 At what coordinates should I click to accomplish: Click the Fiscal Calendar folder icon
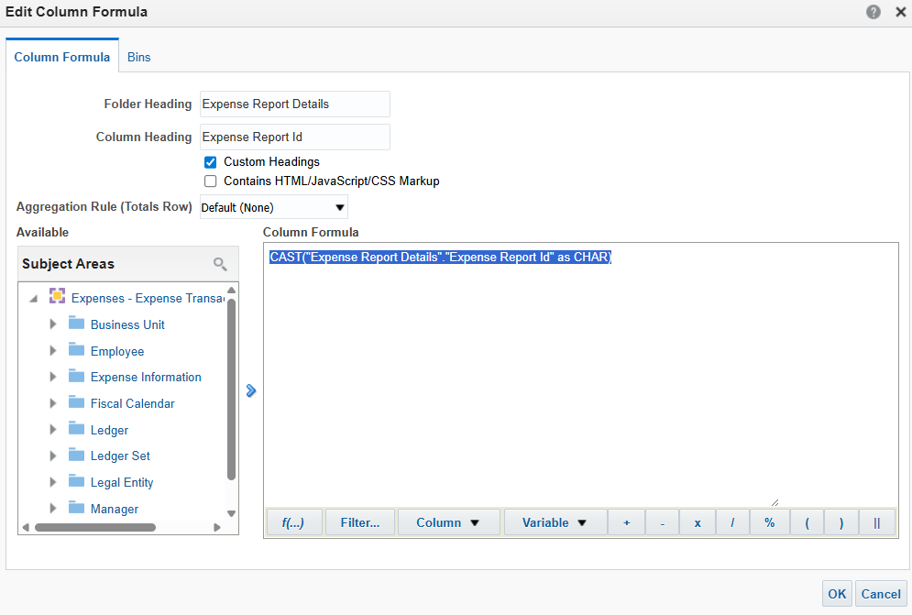[x=76, y=402]
